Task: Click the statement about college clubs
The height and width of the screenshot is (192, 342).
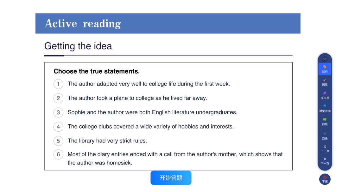Action: (x=151, y=127)
